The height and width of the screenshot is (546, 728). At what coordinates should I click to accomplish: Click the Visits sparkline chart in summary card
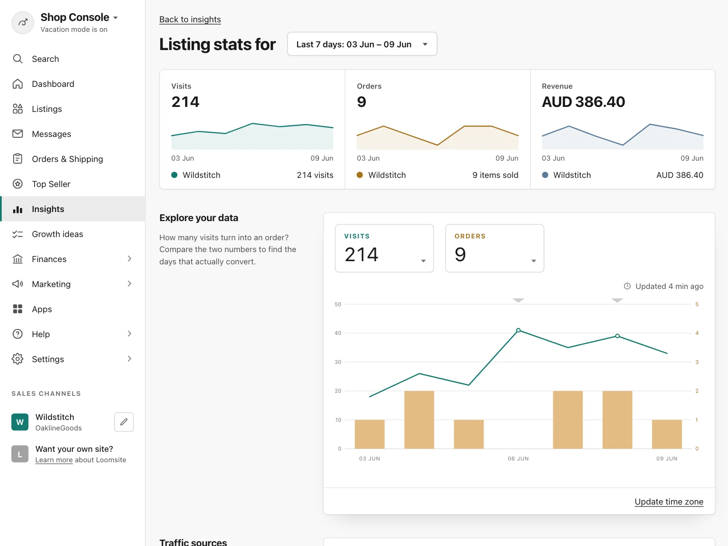253,136
